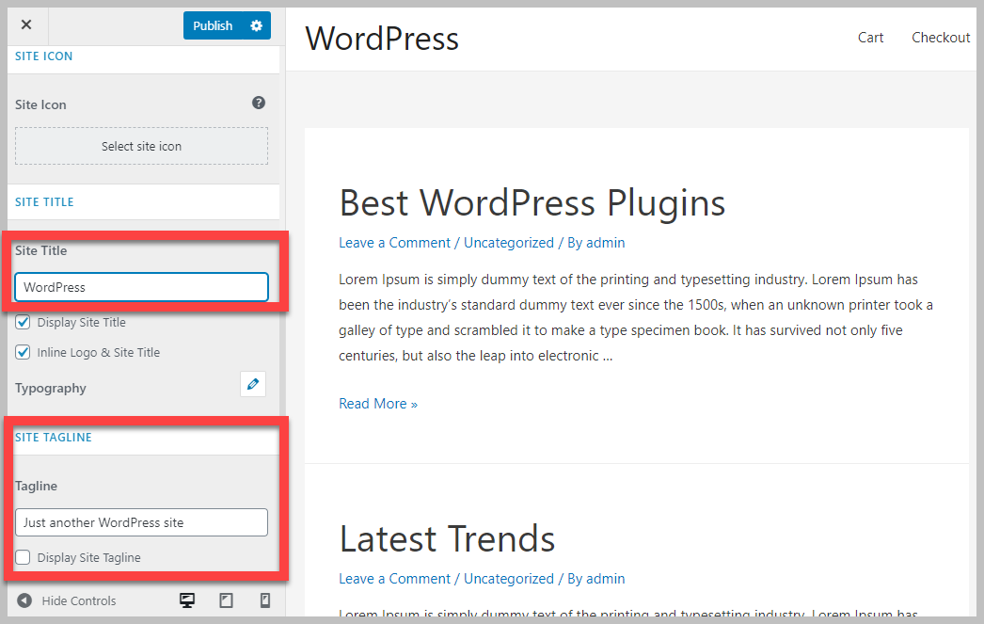
Task: Open publish settings gear icon
Action: pos(256,25)
